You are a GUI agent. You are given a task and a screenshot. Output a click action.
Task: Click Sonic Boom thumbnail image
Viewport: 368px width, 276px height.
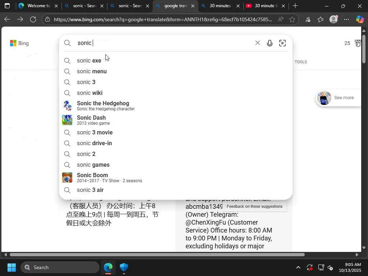(x=67, y=178)
